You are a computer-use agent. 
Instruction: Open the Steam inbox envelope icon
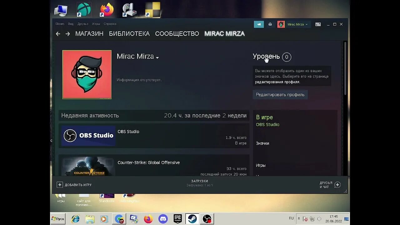tap(270, 24)
